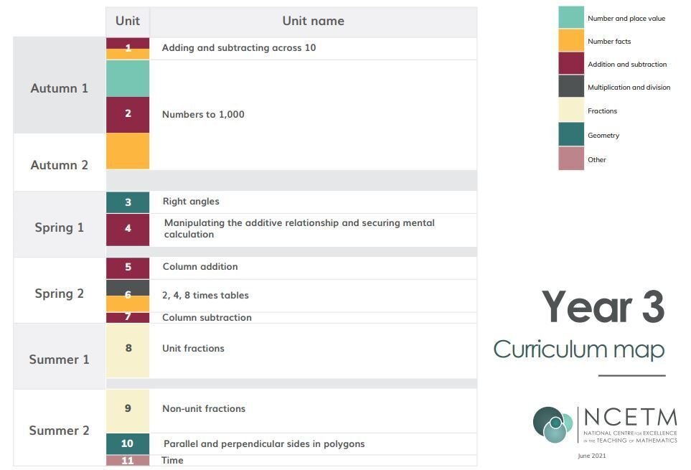The image size is (691, 470).
Task: Select the Number facts orange swatch
Action: tap(571, 40)
